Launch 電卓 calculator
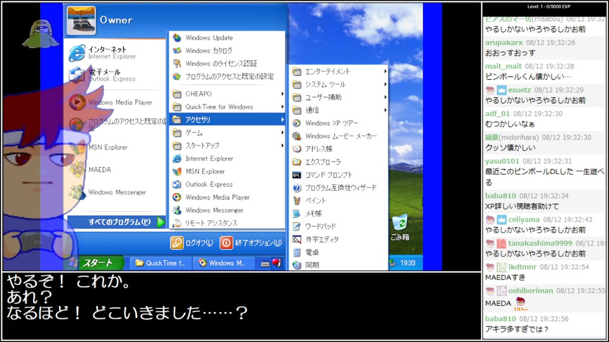This screenshot has height=342, width=609. coord(339,253)
